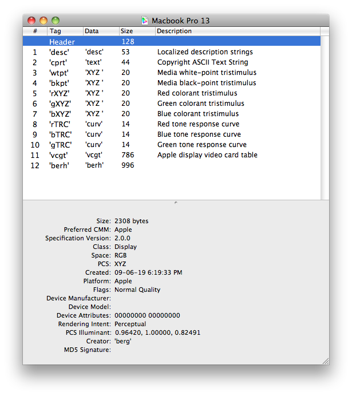Click the Creator value 'berg'
The image size is (352, 396).
point(122,341)
